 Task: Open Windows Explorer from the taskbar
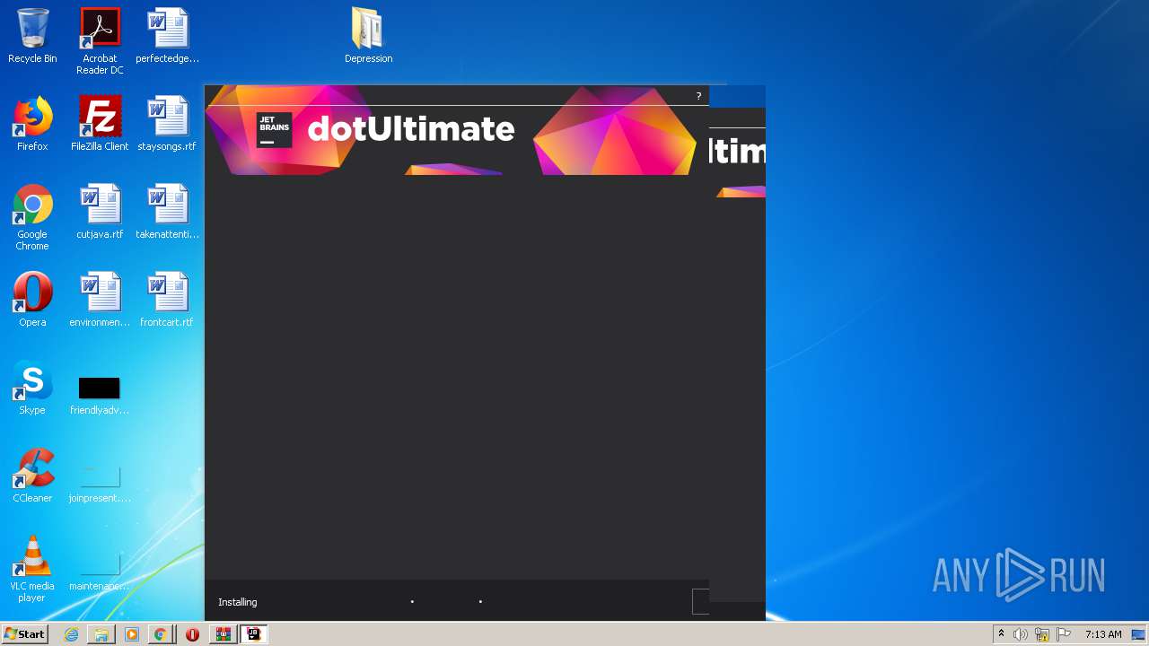click(101, 634)
